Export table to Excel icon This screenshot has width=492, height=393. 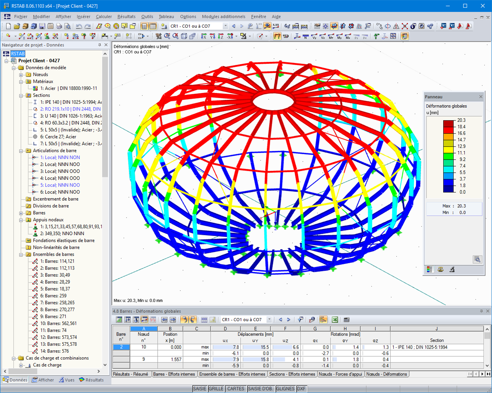(x=335, y=320)
